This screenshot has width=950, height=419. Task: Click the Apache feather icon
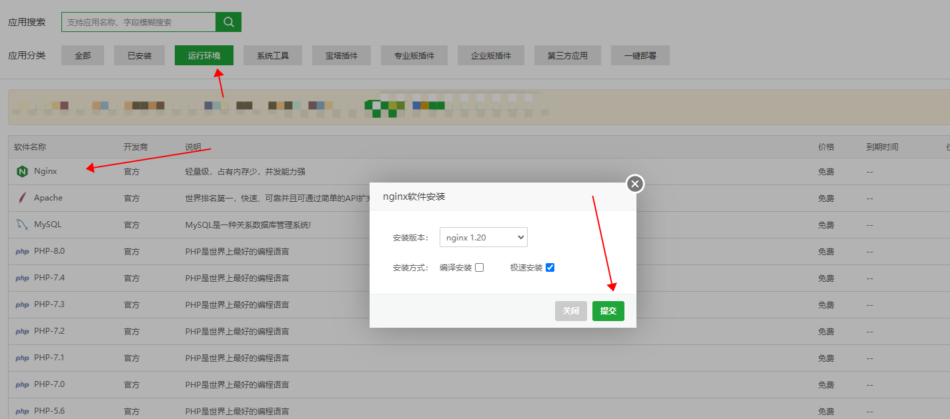(22, 198)
